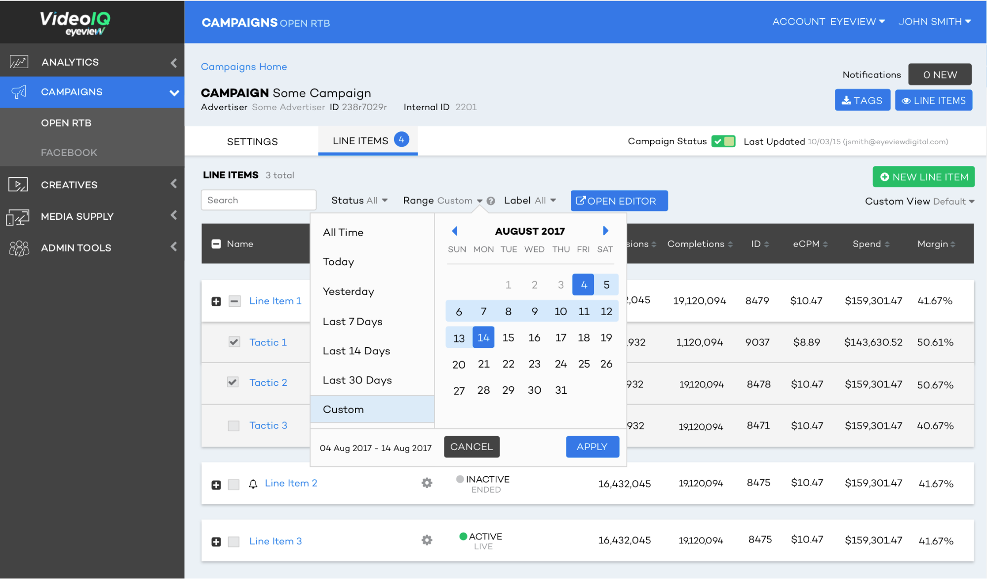Click the help question mark next to Range
The width and height of the screenshot is (987, 579).
tap(491, 201)
